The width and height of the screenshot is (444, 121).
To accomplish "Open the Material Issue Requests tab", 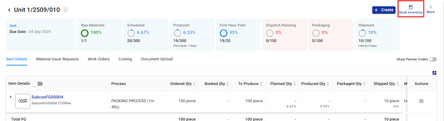I will (57, 59).
